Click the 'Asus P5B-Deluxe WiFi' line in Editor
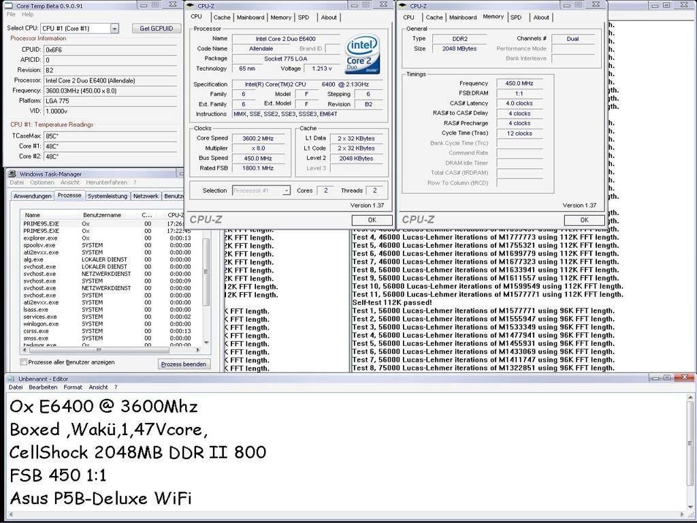Viewport: 697px width, 523px height. coord(101,498)
